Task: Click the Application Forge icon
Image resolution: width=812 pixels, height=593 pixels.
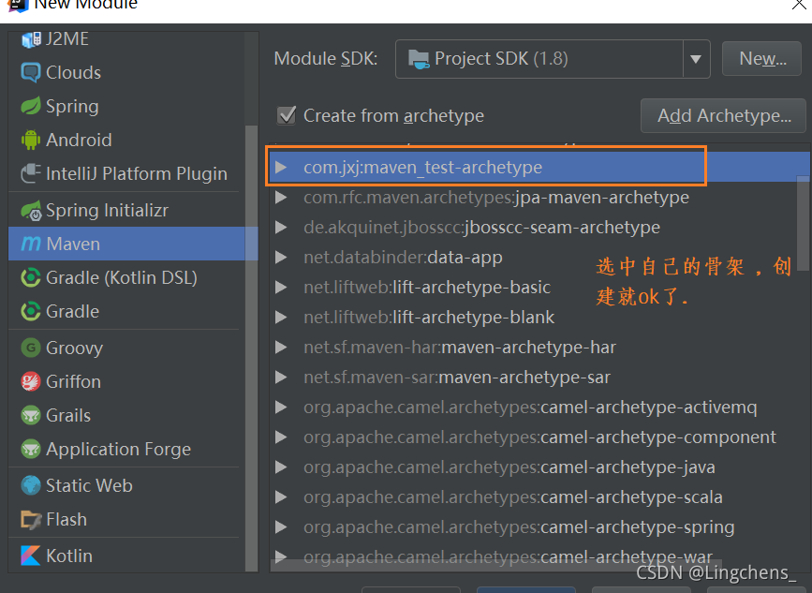Action: 31,449
